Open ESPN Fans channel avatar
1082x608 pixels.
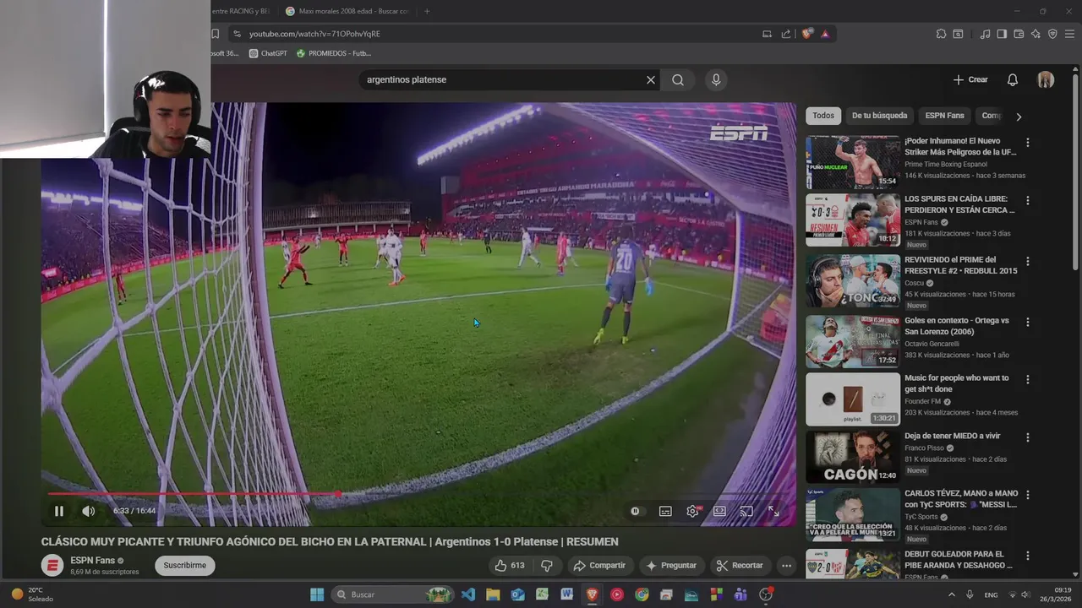[x=52, y=566]
